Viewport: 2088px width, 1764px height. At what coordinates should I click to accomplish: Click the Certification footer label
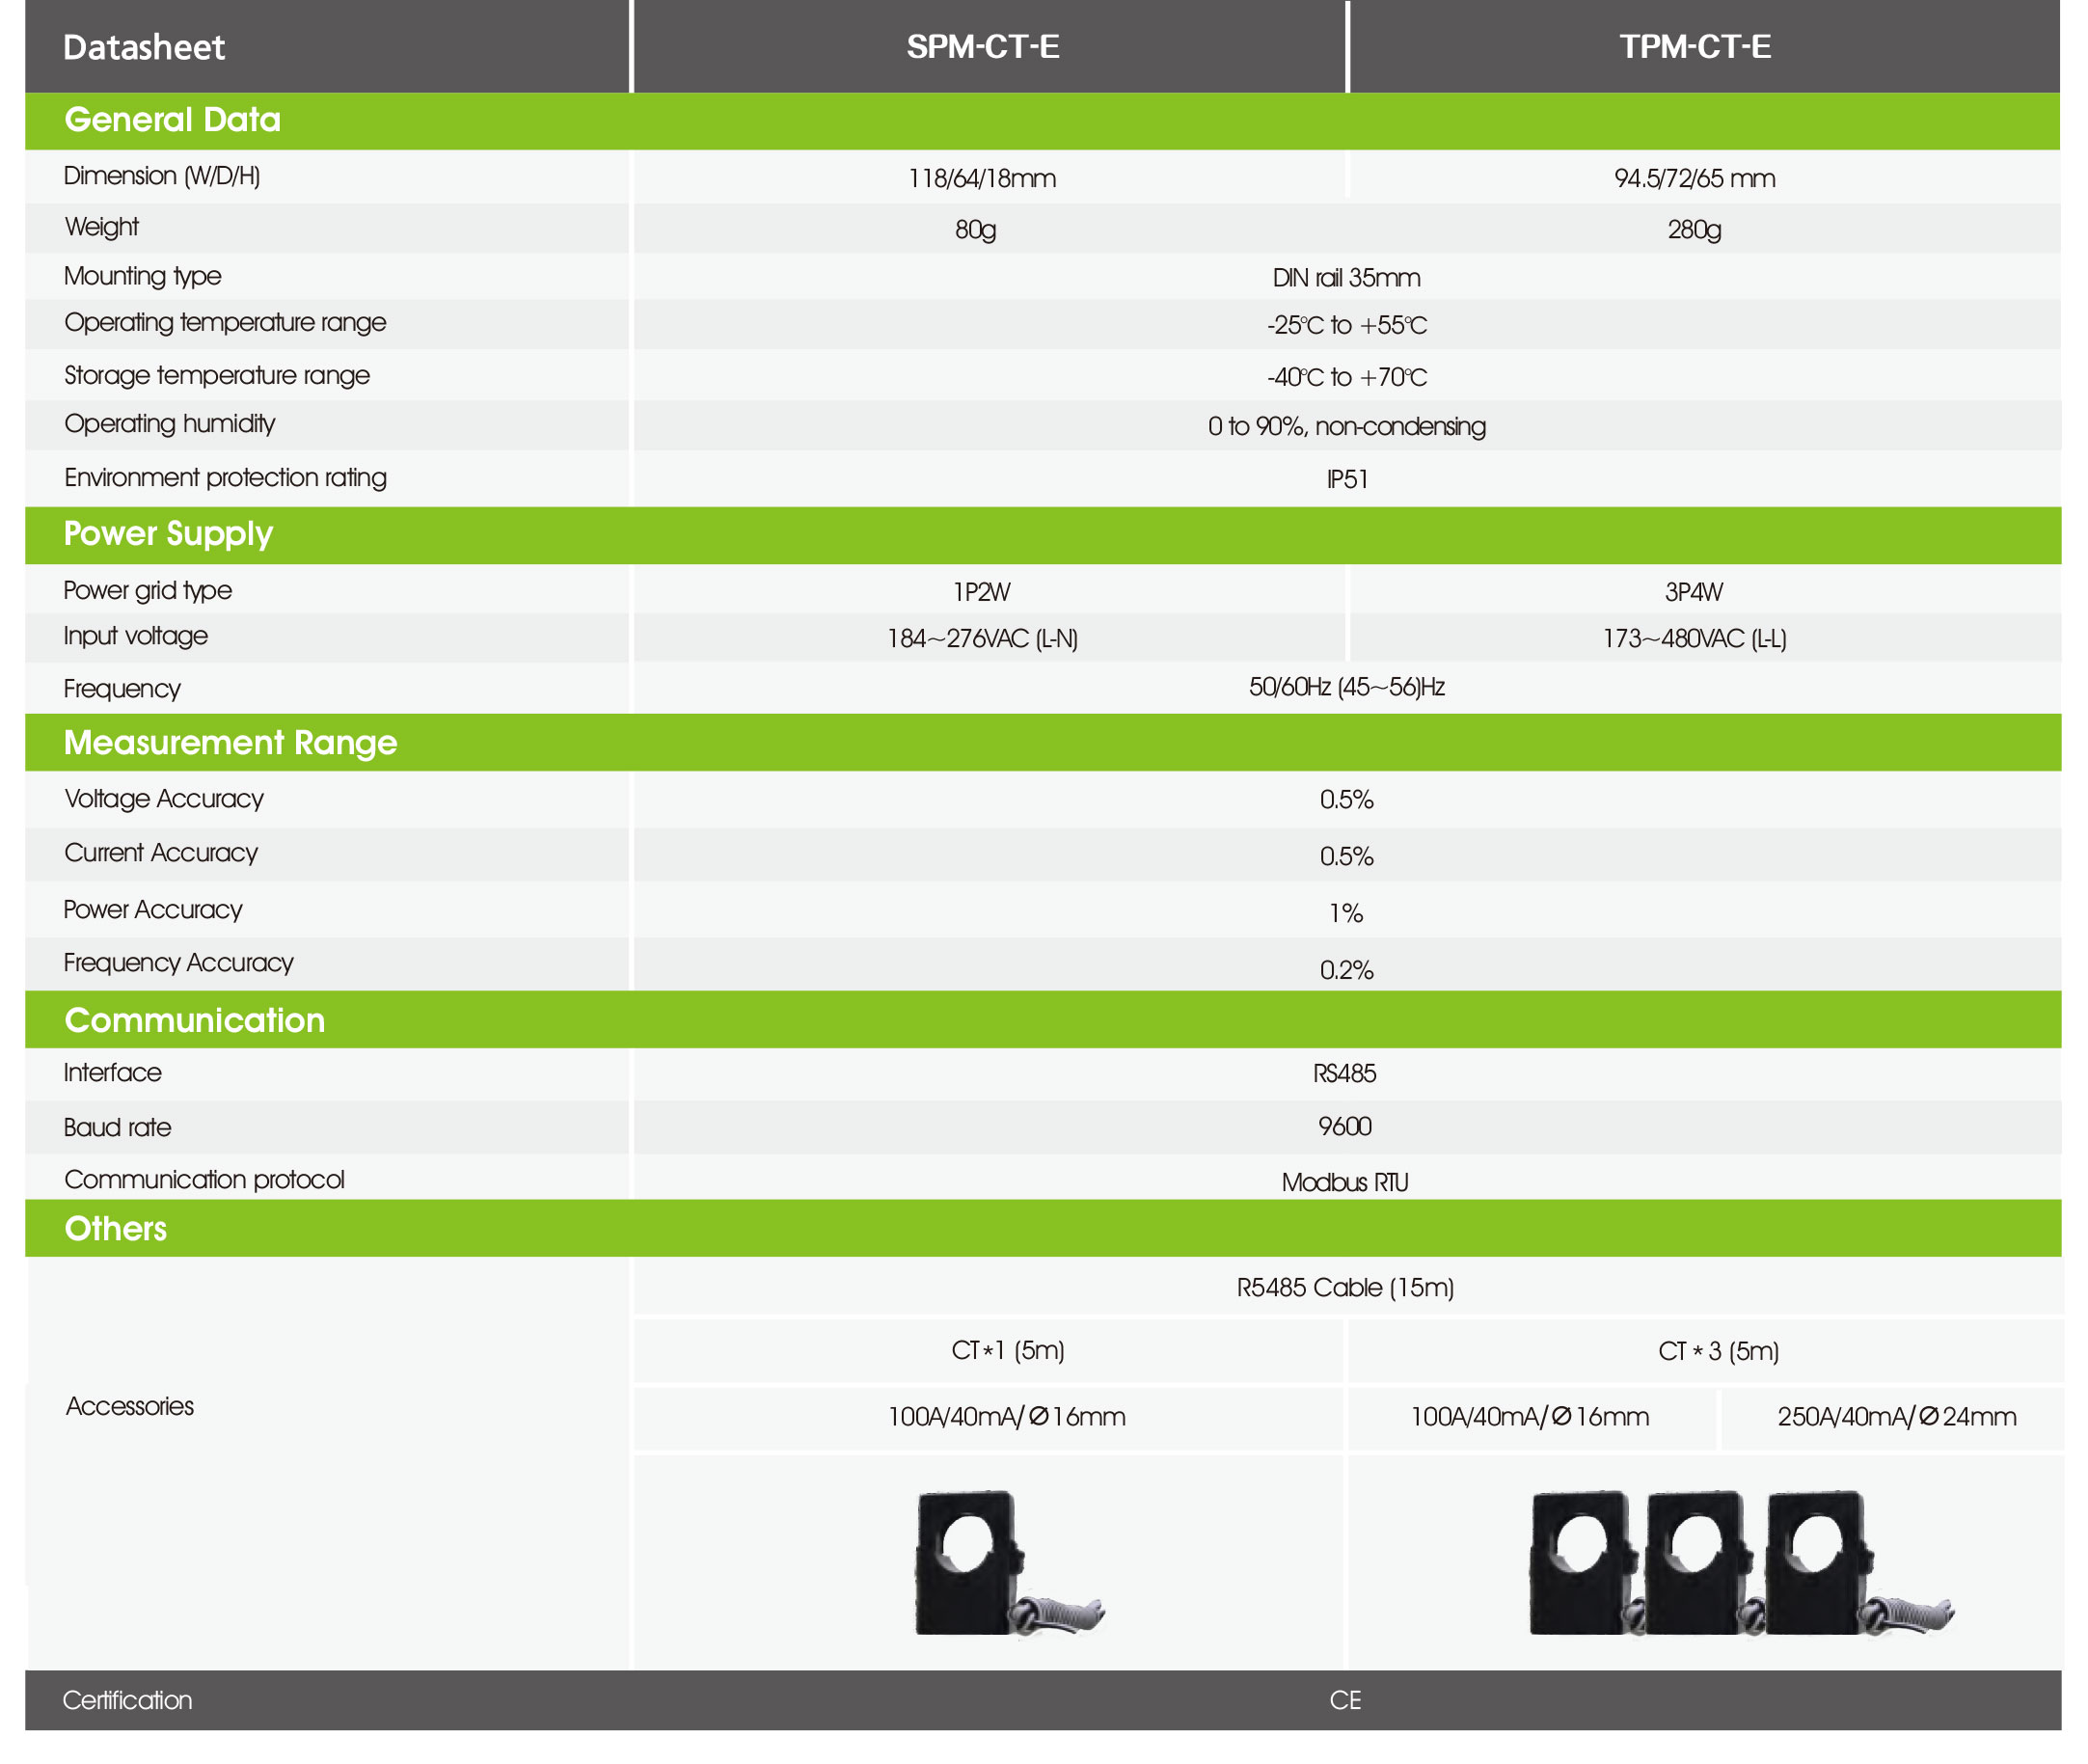[128, 1700]
